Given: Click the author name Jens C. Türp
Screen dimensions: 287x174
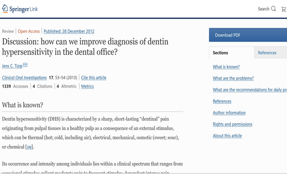Looking at the screenshot, I should (12, 66).
